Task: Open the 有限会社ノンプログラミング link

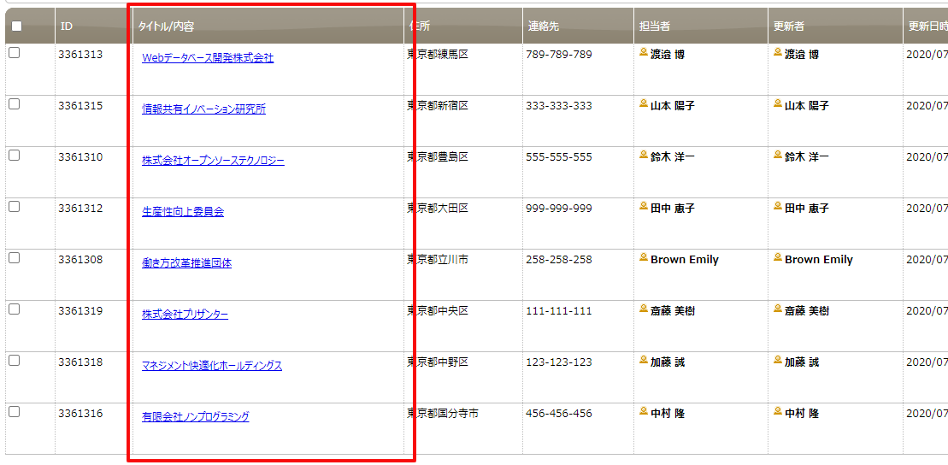Action: coord(195,416)
